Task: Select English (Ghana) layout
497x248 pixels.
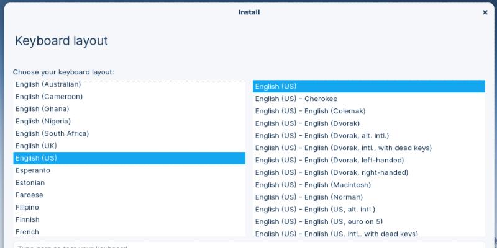Action: point(42,109)
